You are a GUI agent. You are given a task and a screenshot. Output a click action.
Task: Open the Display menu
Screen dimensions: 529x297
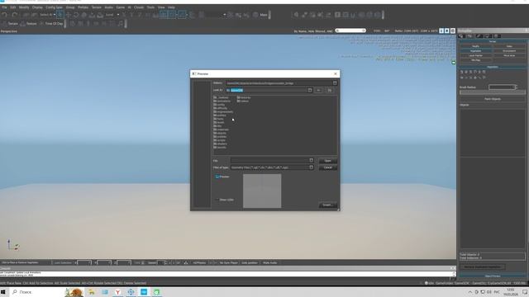click(37, 7)
